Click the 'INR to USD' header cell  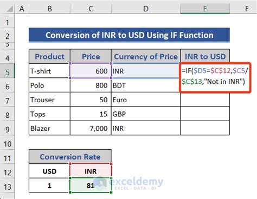(x=205, y=56)
